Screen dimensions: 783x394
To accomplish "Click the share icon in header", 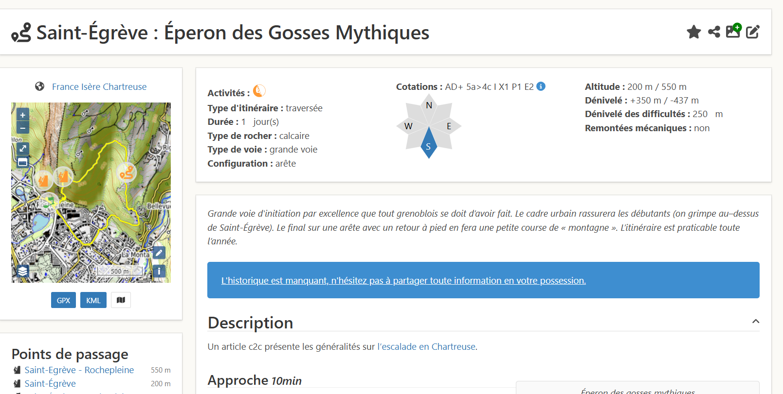I will (714, 32).
